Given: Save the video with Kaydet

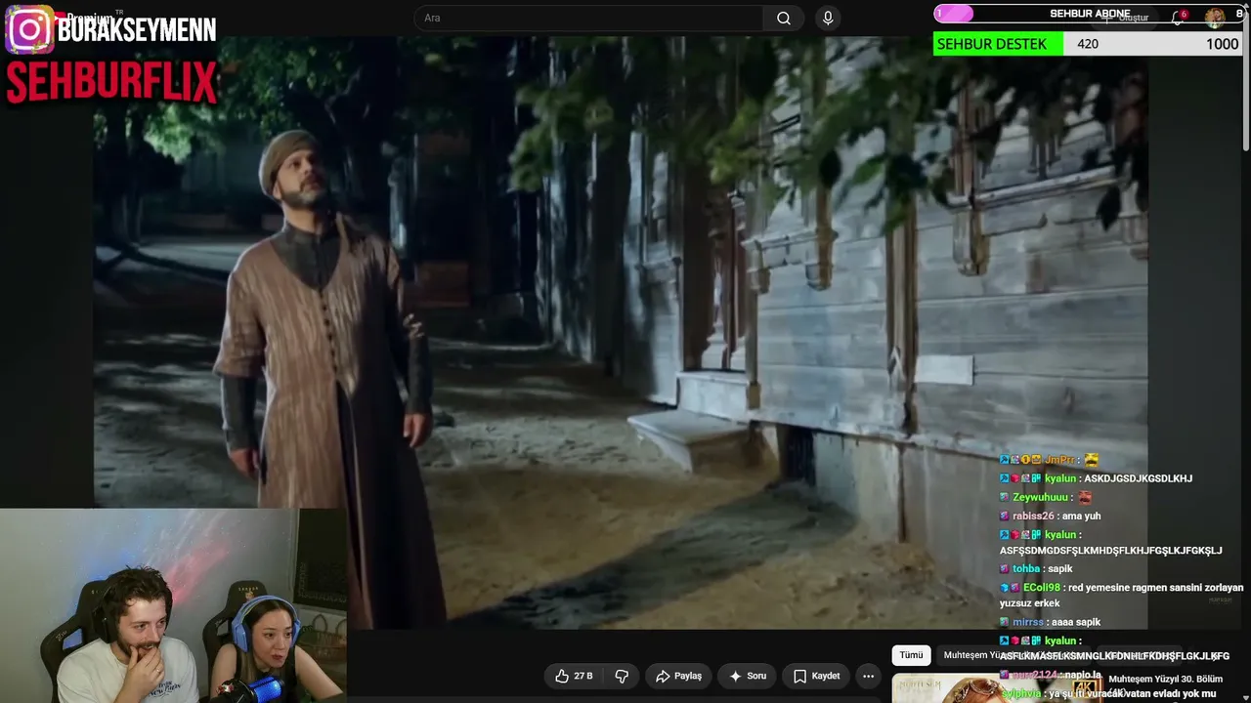Looking at the screenshot, I should (x=816, y=676).
